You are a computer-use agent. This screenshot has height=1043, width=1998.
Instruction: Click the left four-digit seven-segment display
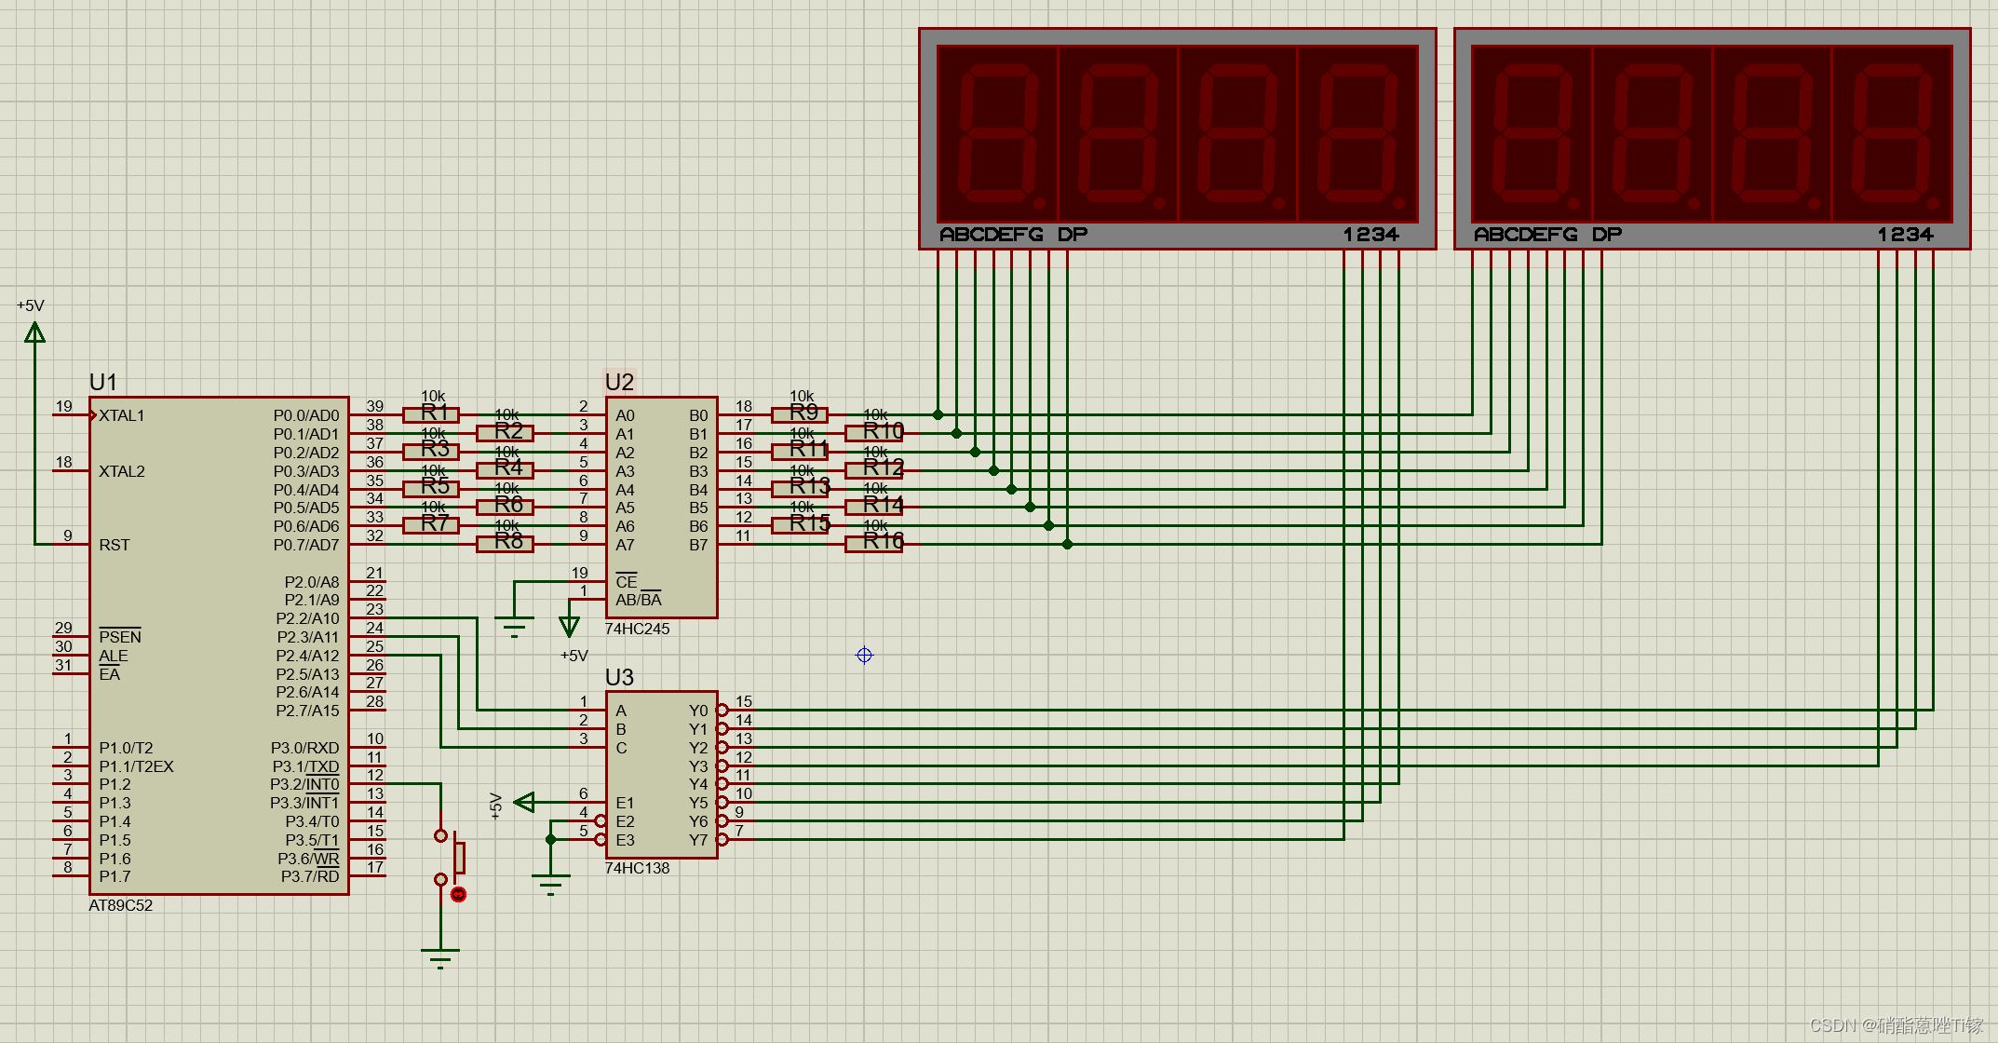(1177, 138)
